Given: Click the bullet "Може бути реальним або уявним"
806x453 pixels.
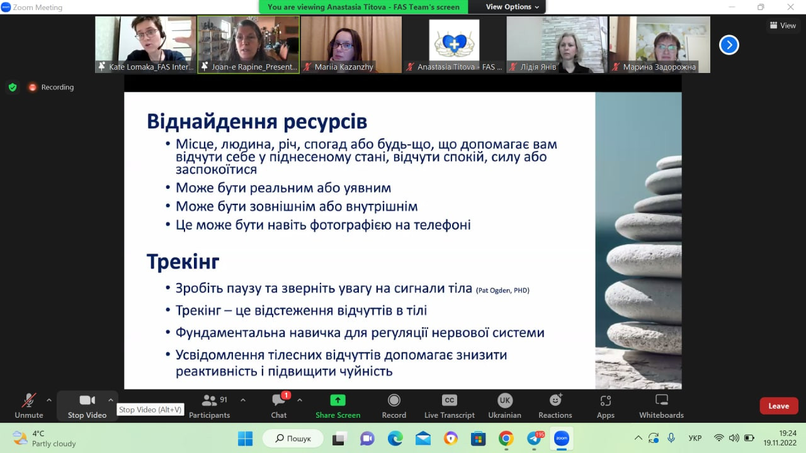Looking at the screenshot, I should pyautogui.click(x=283, y=187).
